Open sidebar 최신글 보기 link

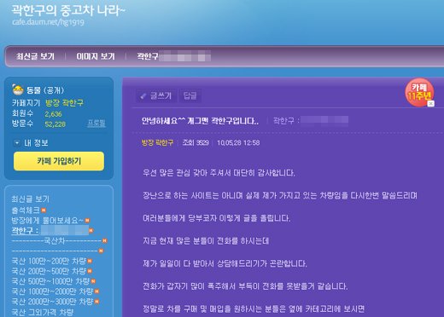pos(31,199)
